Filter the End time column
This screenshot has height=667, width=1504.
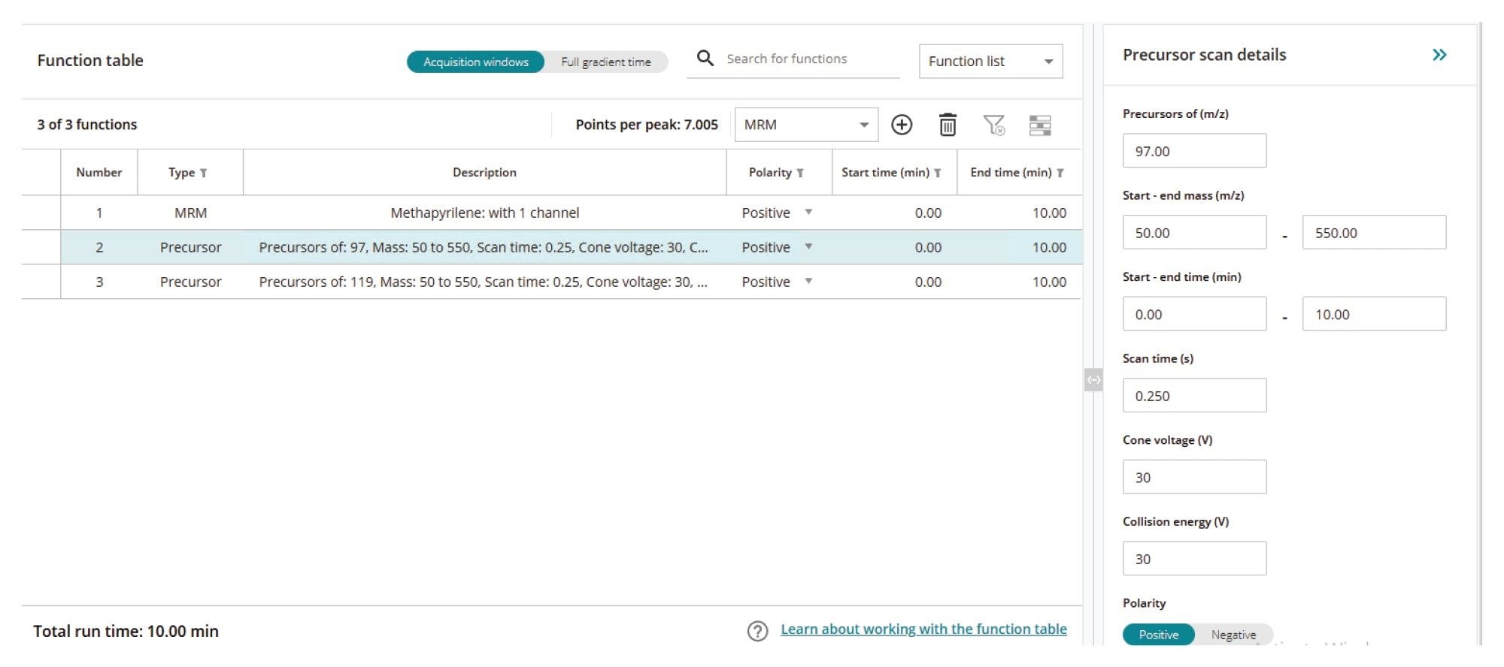[x=1060, y=173]
